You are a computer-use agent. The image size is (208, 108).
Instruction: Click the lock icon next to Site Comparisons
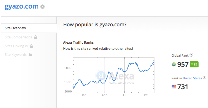pyautogui.click(x=36, y=37)
